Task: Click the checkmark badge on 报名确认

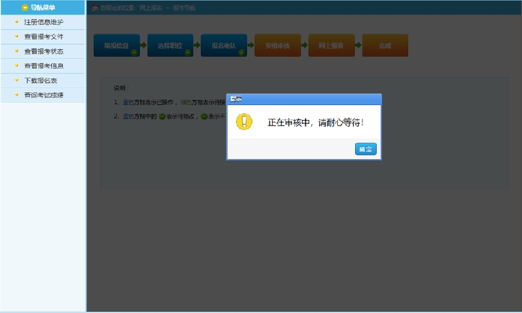Action: [x=242, y=53]
